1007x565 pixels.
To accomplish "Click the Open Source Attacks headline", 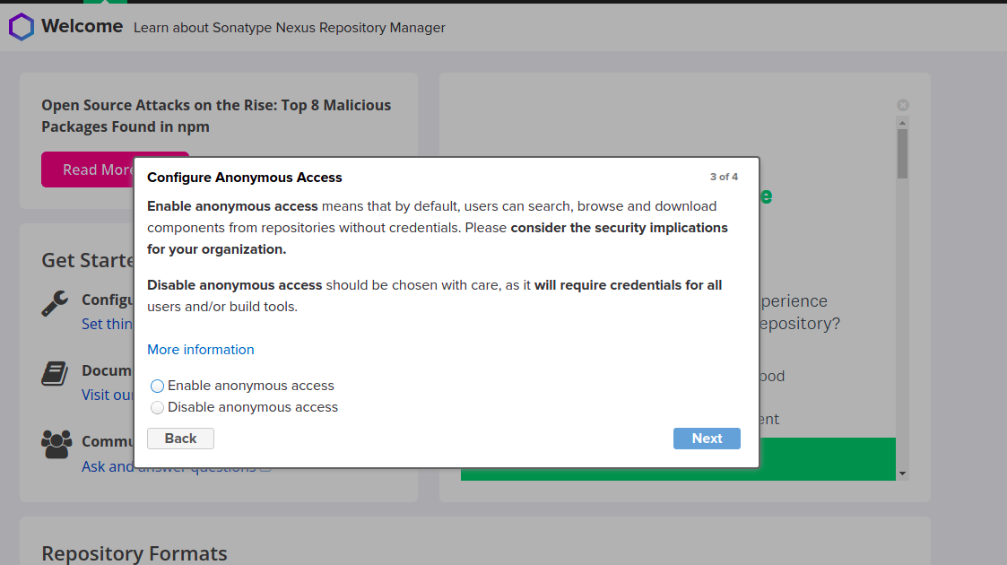I will click(216, 116).
